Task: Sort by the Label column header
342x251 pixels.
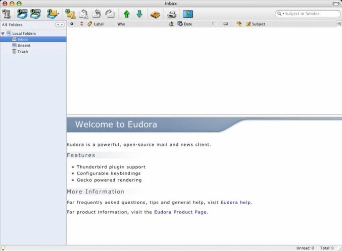Action: (x=99, y=24)
